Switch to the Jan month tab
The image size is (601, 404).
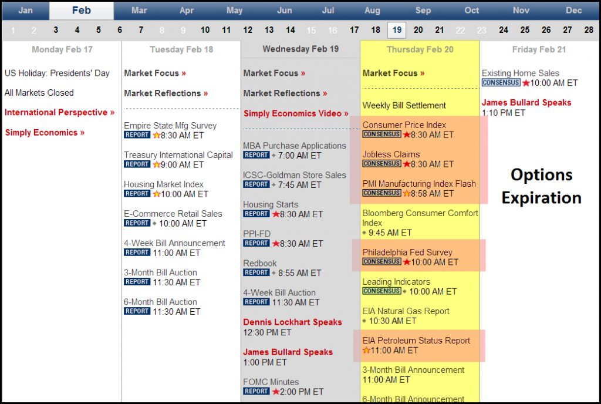click(26, 11)
